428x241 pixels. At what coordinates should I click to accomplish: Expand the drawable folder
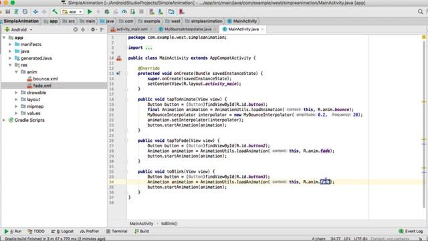pyautogui.click(x=16, y=92)
